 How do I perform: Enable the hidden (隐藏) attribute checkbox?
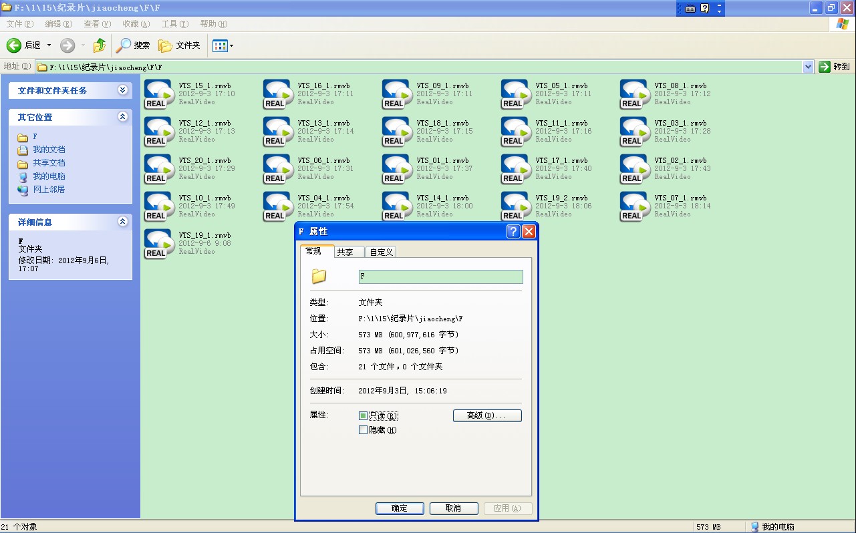364,430
